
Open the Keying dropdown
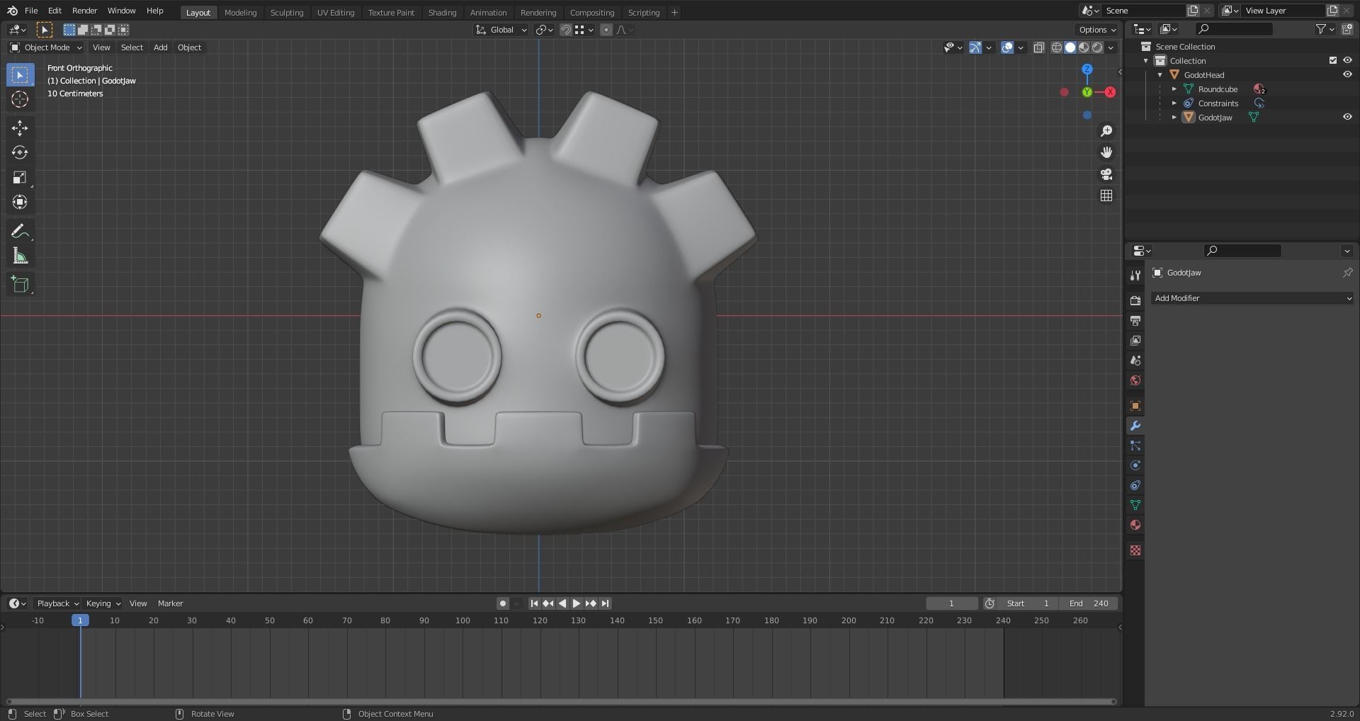point(103,603)
